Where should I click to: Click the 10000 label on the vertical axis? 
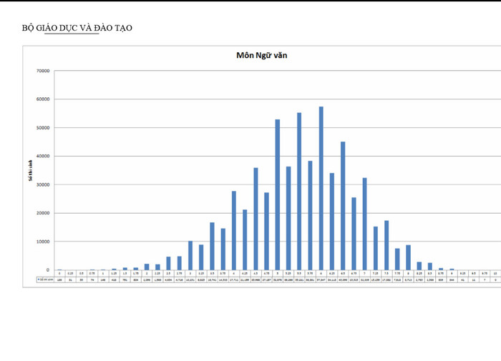click(42, 242)
